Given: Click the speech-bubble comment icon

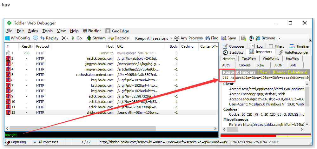Looking at the screenshot, I should tap(36, 38).
